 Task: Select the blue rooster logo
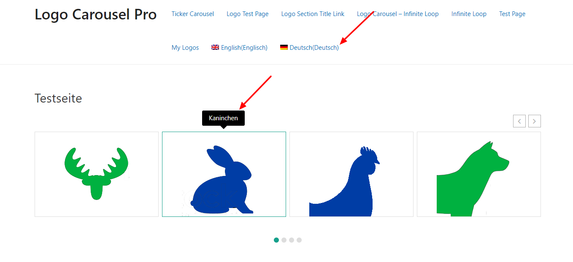351,181
